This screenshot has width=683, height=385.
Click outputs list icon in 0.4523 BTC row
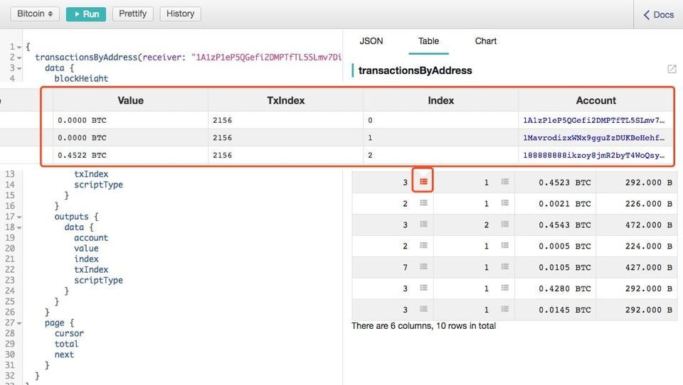point(504,182)
